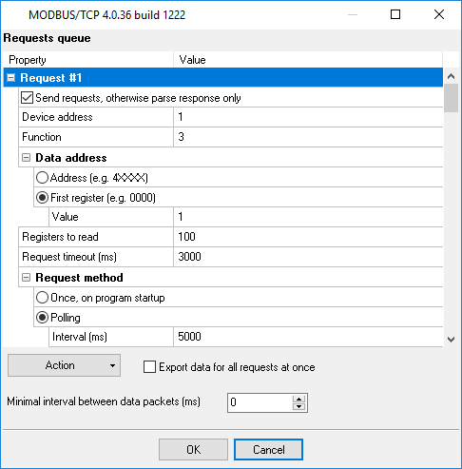
Task: Increase minimal interval with up spinner arrow
Action: 298,399
